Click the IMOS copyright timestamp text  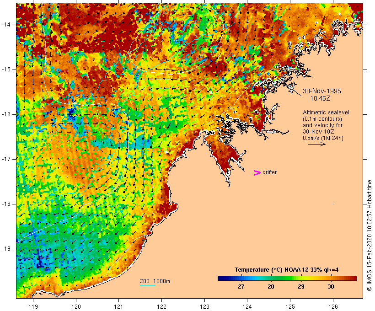pos(370,236)
